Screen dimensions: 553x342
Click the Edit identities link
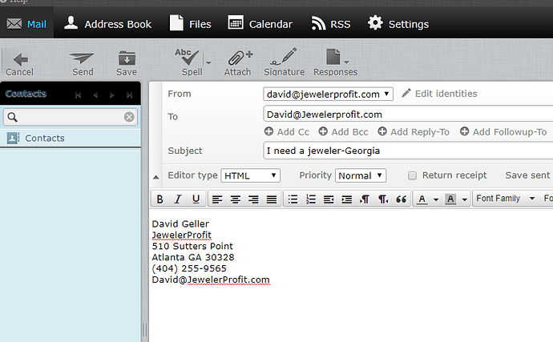pos(439,94)
